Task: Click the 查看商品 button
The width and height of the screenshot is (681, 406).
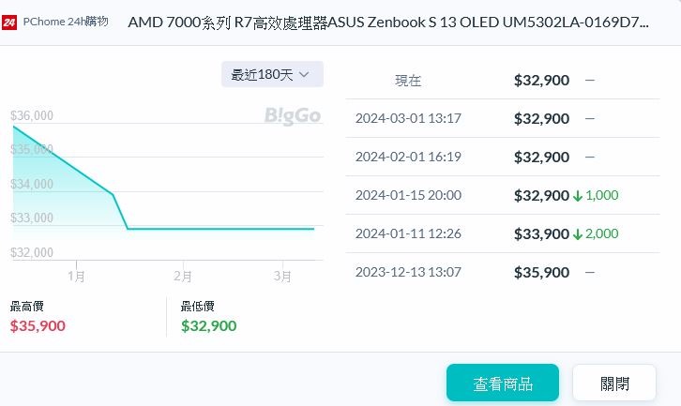Action: point(503,383)
